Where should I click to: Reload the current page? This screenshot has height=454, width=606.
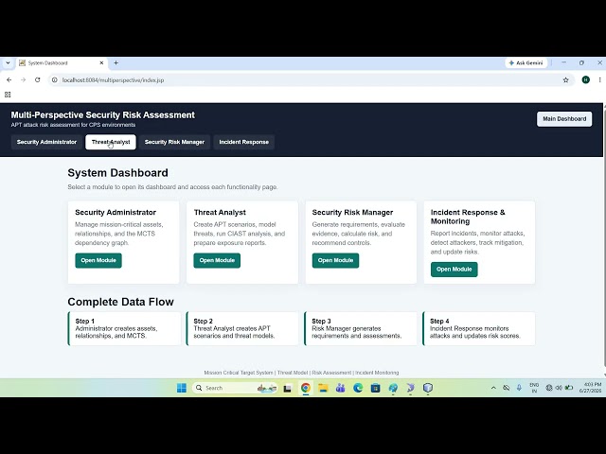click(x=38, y=79)
